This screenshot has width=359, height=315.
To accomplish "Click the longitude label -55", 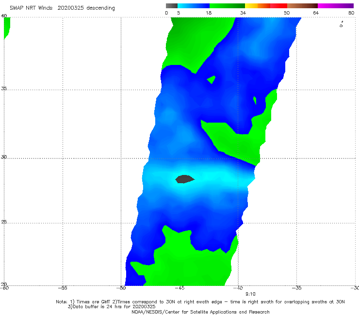I will [x=63, y=288].
